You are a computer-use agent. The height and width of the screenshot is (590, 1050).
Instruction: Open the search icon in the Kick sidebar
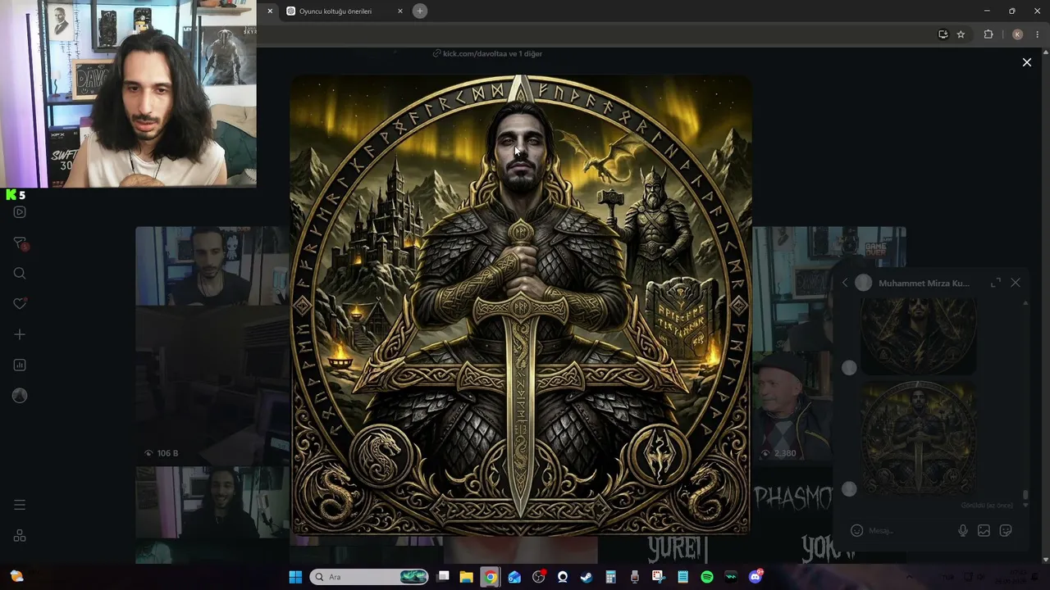[x=20, y=274]
